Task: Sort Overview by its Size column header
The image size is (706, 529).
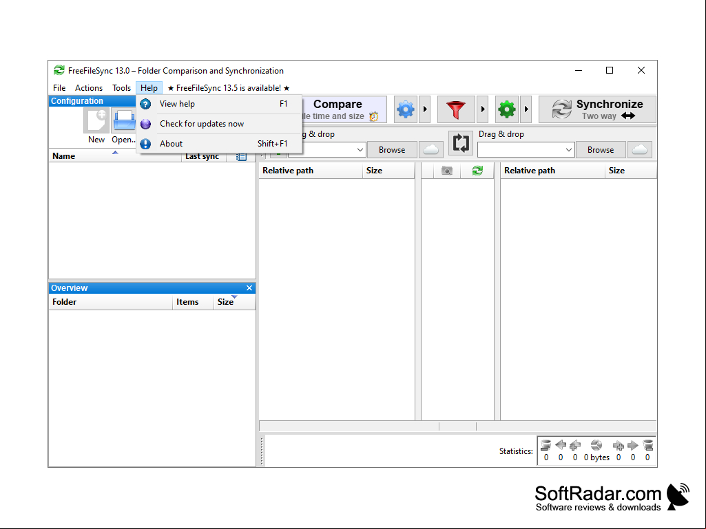Action: [234, 302]
